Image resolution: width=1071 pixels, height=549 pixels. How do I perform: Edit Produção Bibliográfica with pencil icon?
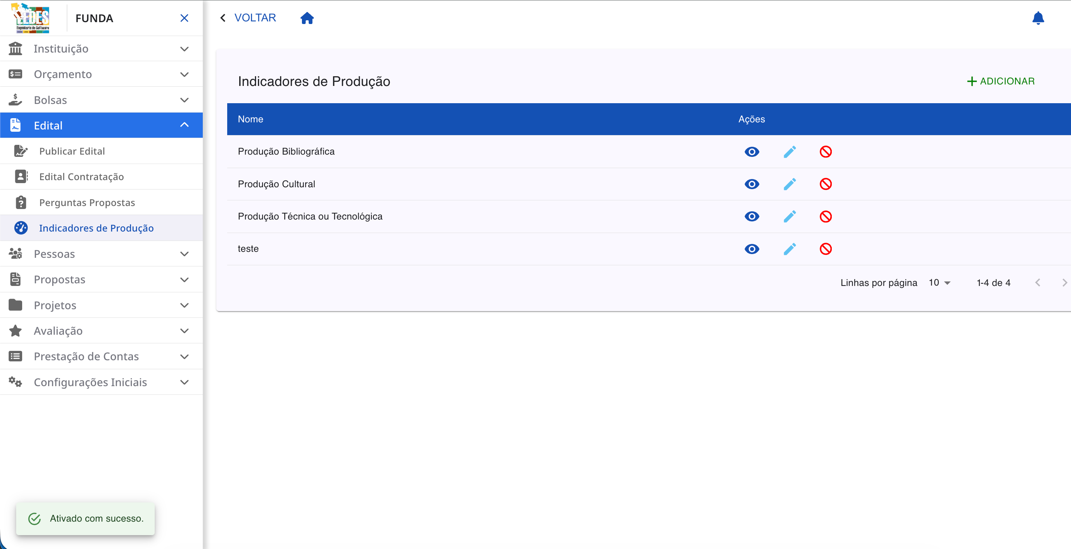(789, 152)
